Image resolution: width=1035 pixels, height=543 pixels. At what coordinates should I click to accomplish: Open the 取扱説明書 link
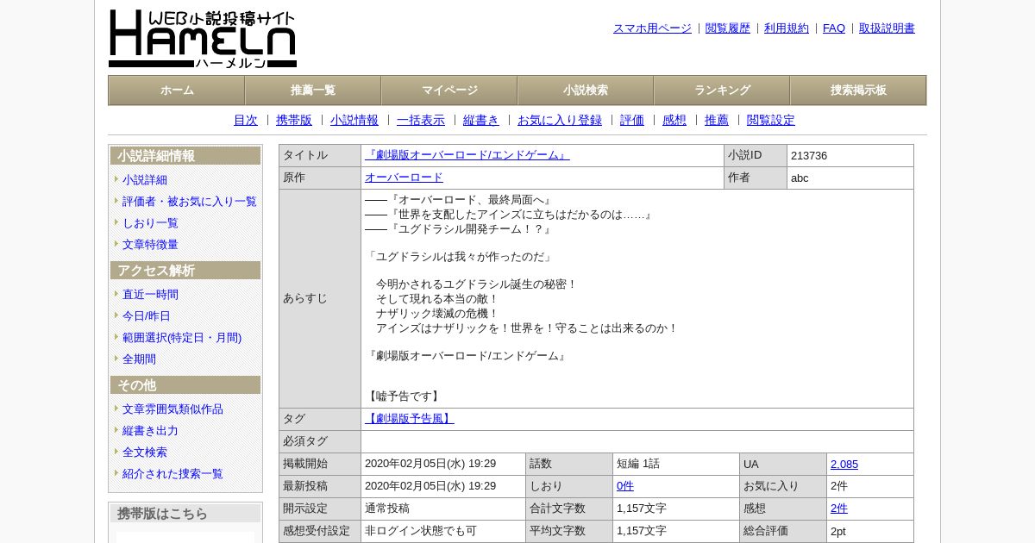point(887,28)
